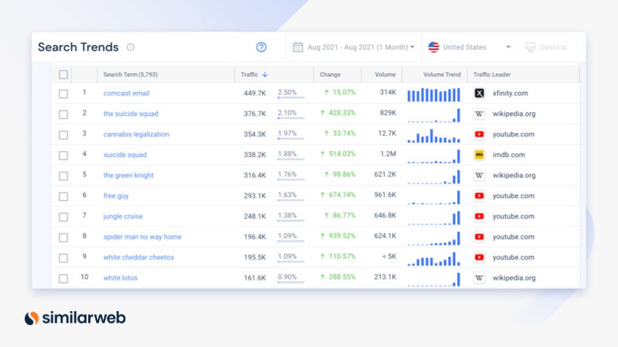
Task: Click the volume trend chart for jungle cruise
Action: coord(434,217)
